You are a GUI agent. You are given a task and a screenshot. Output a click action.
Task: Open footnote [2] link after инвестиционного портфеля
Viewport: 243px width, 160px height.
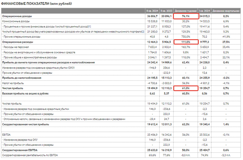142,31
